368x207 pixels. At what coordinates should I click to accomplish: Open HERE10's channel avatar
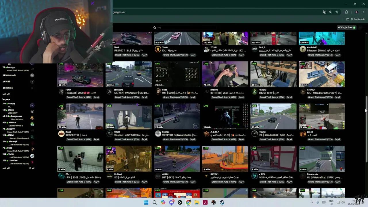click(254, 92)
